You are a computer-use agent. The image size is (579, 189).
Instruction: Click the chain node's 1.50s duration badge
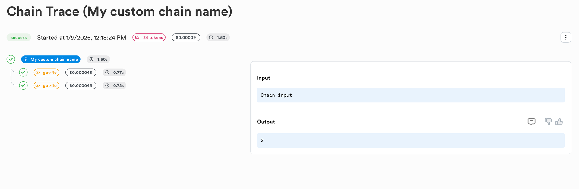click(98, 59)
